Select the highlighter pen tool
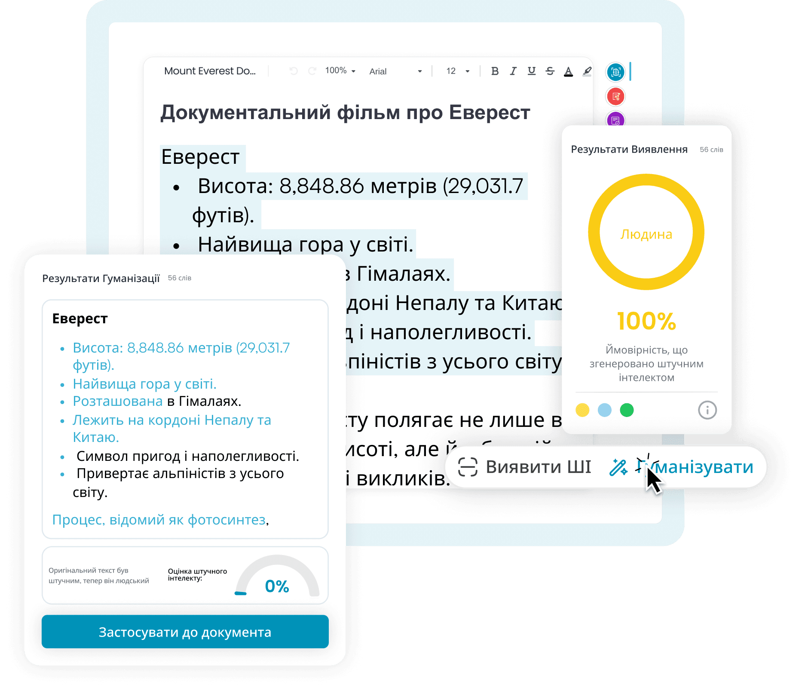 point(587,71)
